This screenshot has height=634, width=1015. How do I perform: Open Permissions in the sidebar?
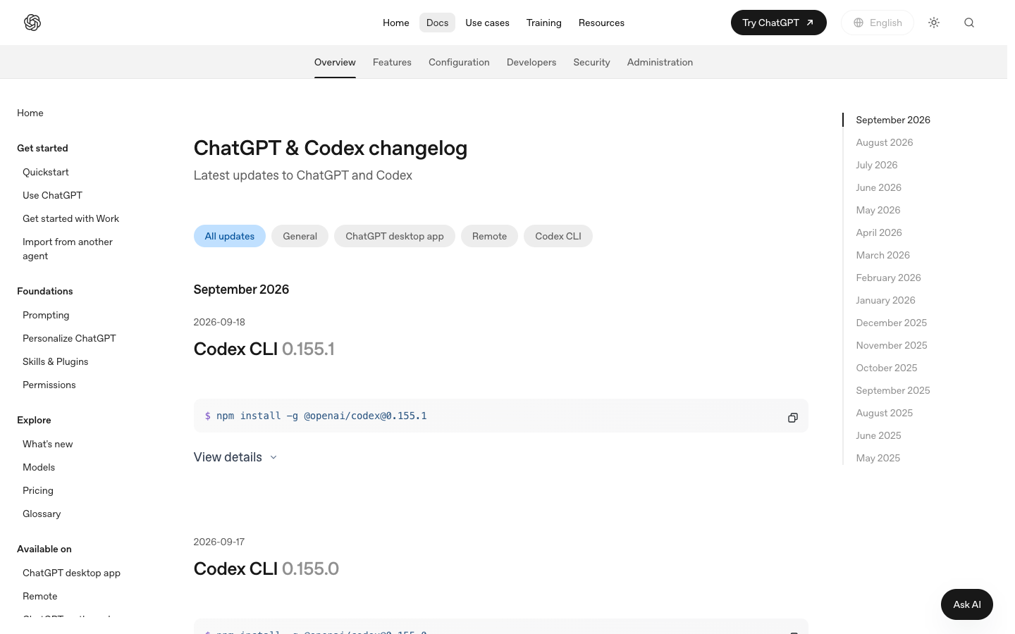tap(49, 385)
